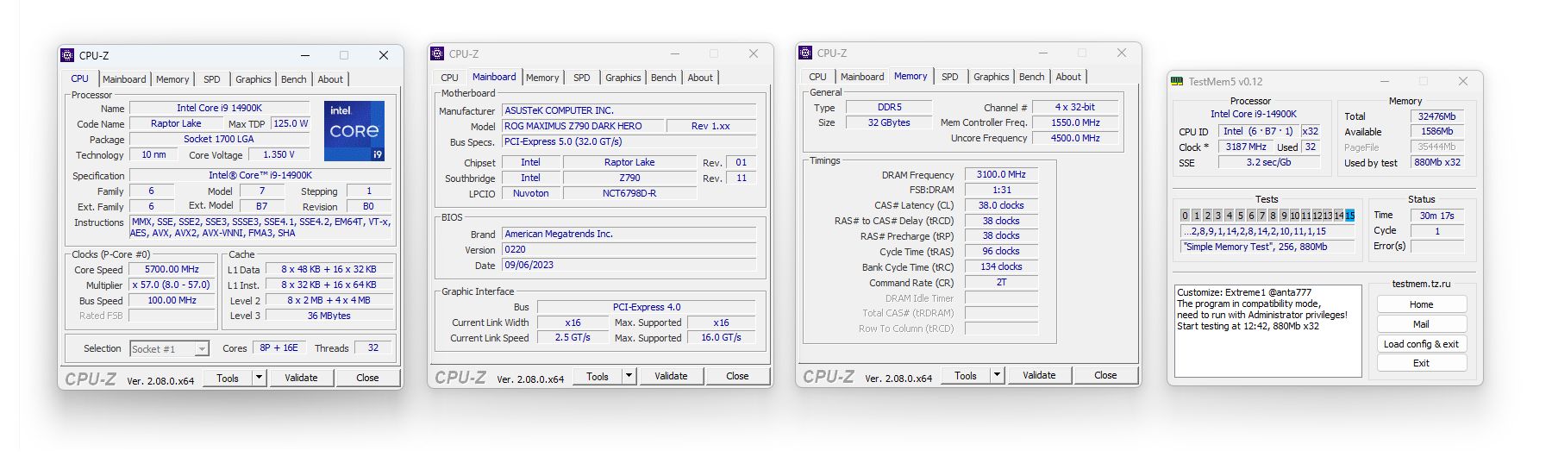1552x457 pixels.
Task: Select Graphics tab in the Mainboard window
Action: pyautogui.click(x=623, y=78)
